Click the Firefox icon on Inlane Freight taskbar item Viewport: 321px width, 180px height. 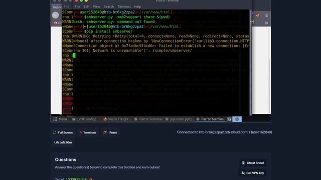tap(105, 119)
